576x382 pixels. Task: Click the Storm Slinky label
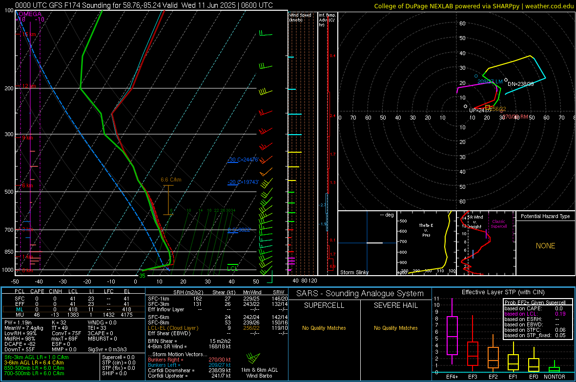coord(354,272)
